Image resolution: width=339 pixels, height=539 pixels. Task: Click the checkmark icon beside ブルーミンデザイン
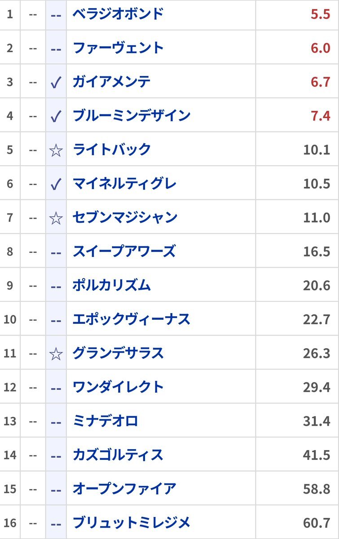point(56,117)
